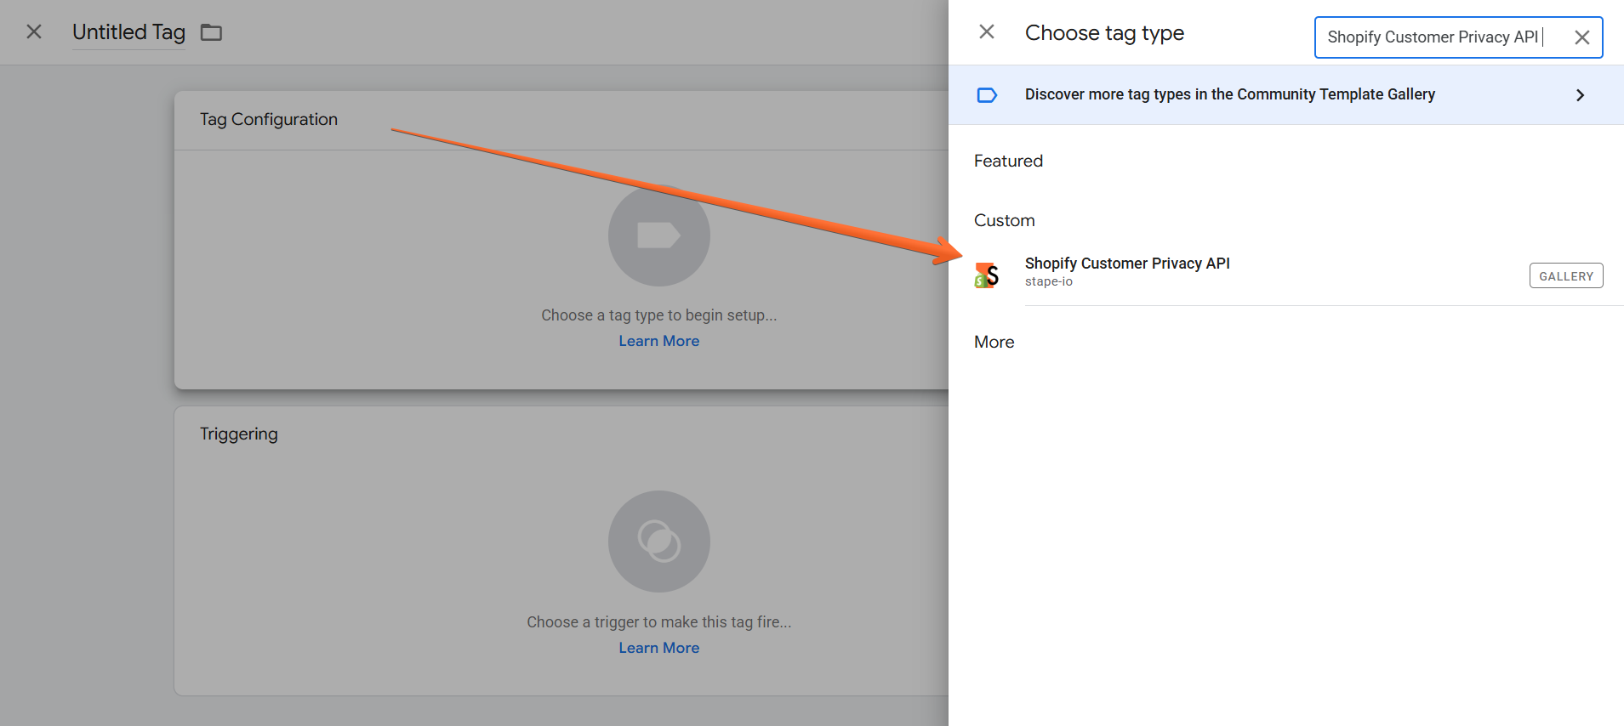Close the Untitled Tag editor
The image size is (1624, 726).
pos(34,31)
